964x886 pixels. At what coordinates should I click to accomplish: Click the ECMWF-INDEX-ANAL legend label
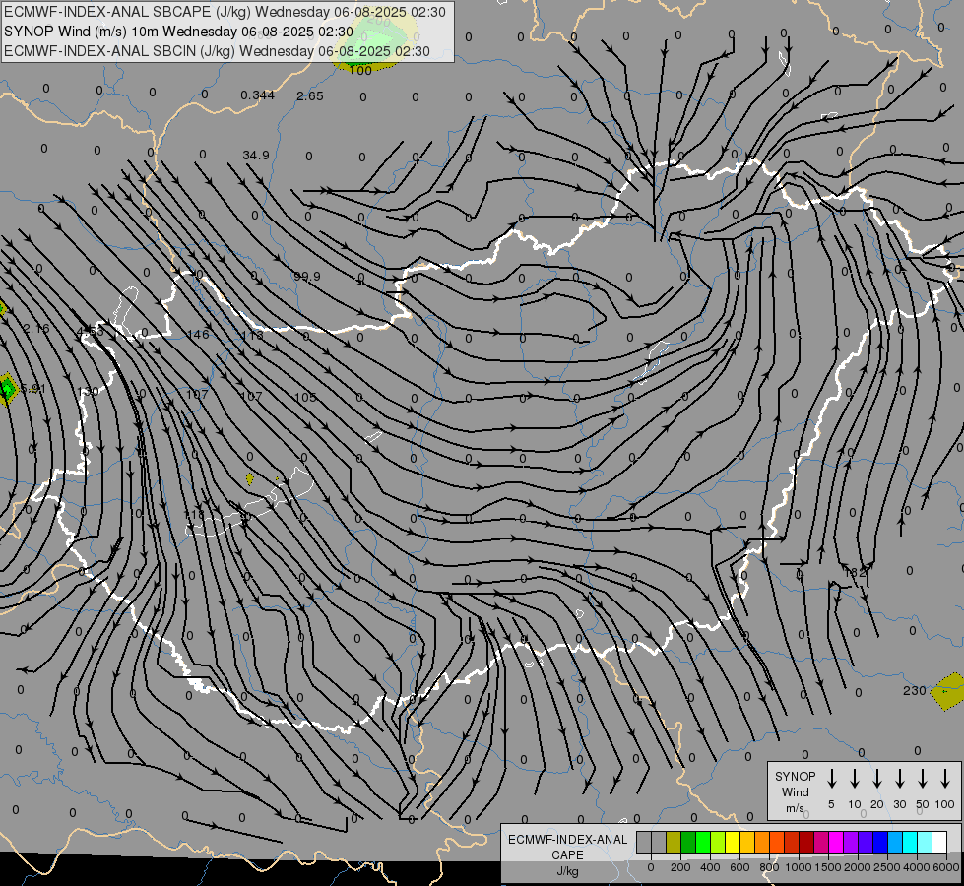pos(567,840)
